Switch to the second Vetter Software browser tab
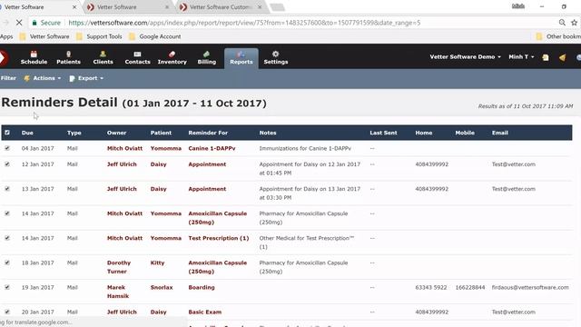The image size is (581, 327). coord(128,7)
